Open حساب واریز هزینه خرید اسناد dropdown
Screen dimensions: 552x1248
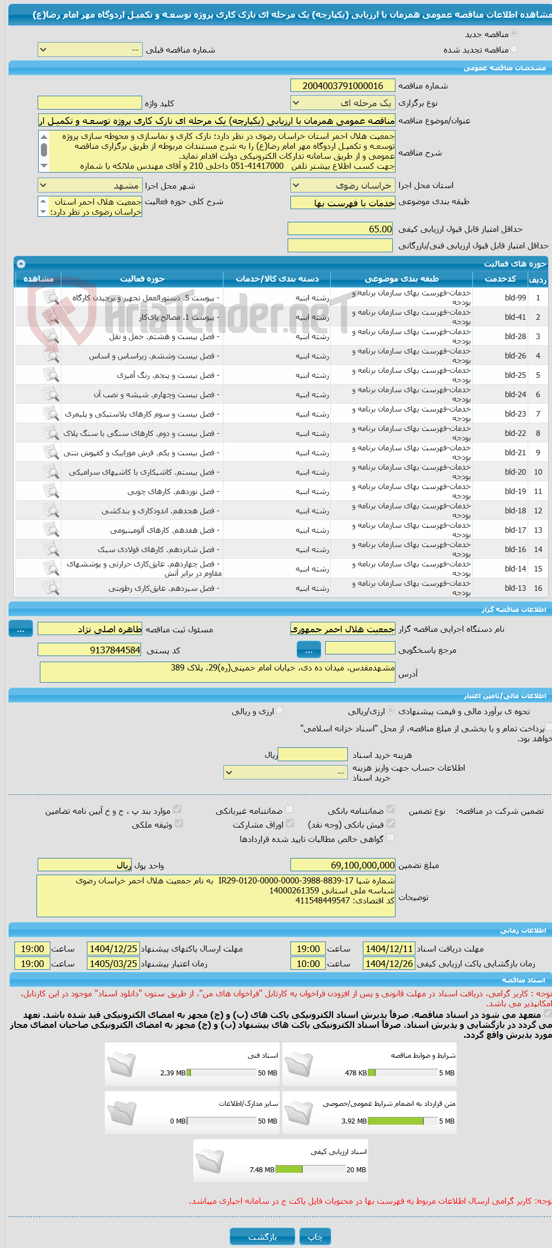coord(286,772)
